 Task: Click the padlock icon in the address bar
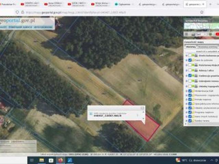pos(23,12)
